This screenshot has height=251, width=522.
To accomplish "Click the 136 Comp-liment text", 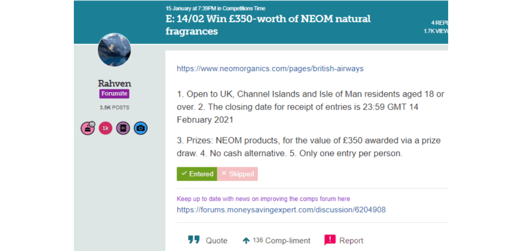I will click(281, 240).
